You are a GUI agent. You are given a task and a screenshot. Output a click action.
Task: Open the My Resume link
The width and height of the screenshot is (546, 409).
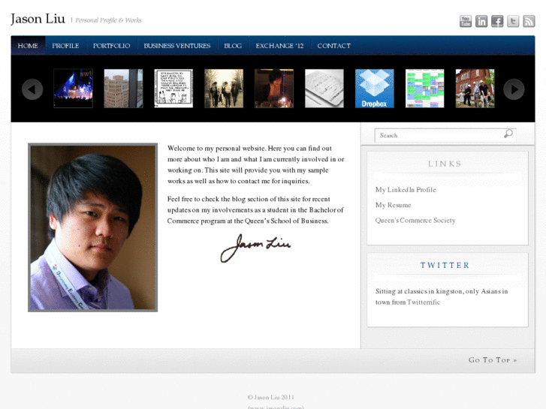(393, 205)
